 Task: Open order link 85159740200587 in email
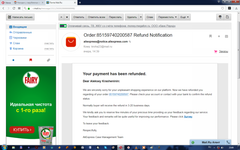[118, 94]
